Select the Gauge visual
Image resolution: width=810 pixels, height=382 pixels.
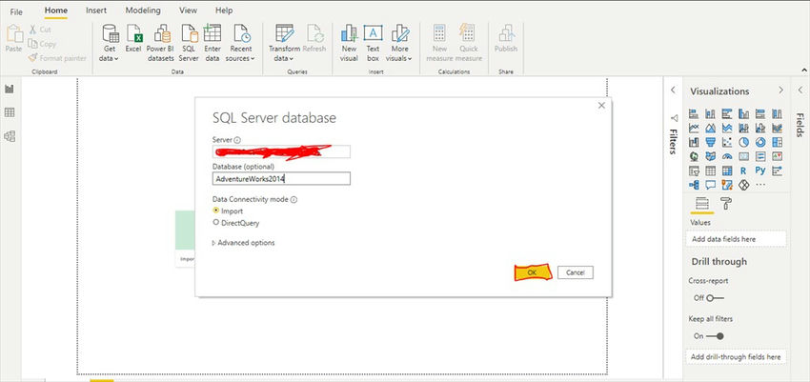coord(727,156)
